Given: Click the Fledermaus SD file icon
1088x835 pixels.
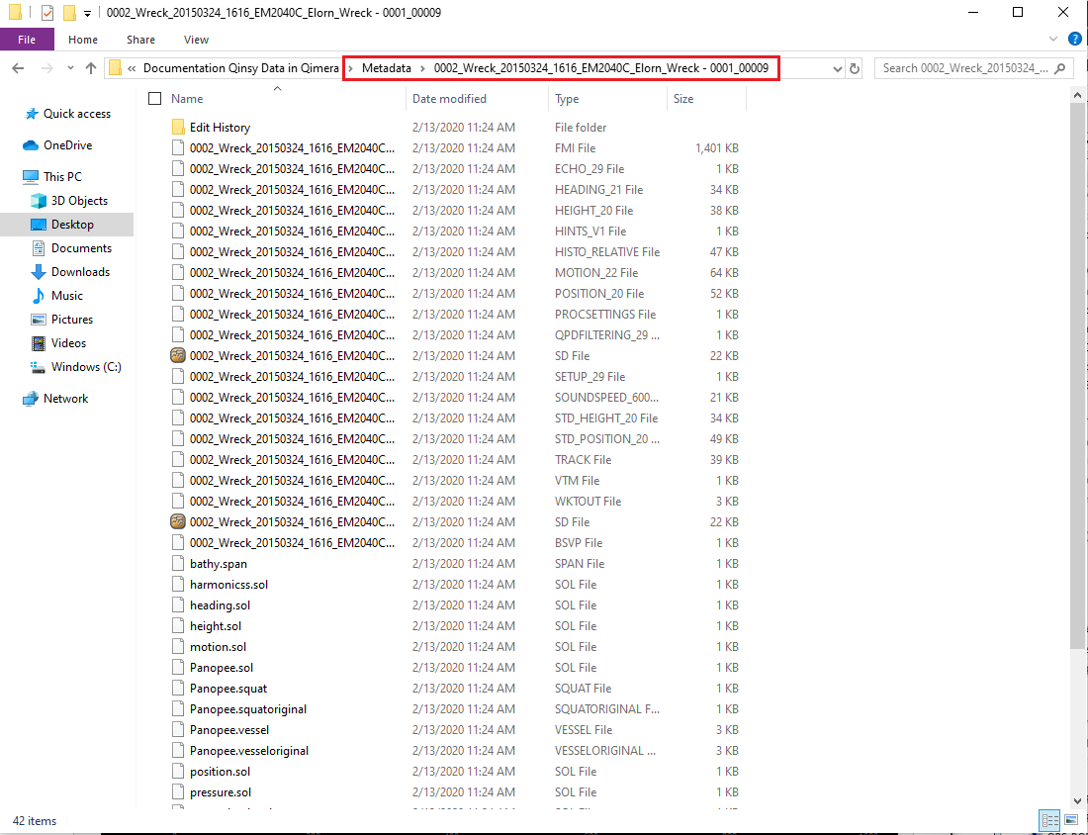Looking at the screenshot, I should pyautogui.click(x=177, y=355).
